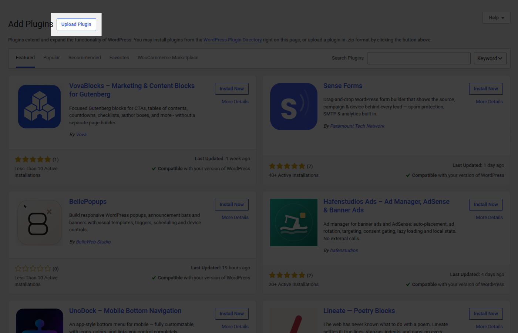The height and width of the screenshot is (333, 518).
Task: Click the Upload Plugin button
Action: point(76,24)
